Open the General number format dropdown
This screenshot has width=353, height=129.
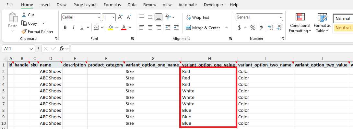[281, 17]
